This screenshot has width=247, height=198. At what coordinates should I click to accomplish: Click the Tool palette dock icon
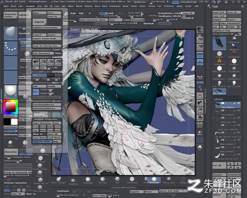click(243, 6)
